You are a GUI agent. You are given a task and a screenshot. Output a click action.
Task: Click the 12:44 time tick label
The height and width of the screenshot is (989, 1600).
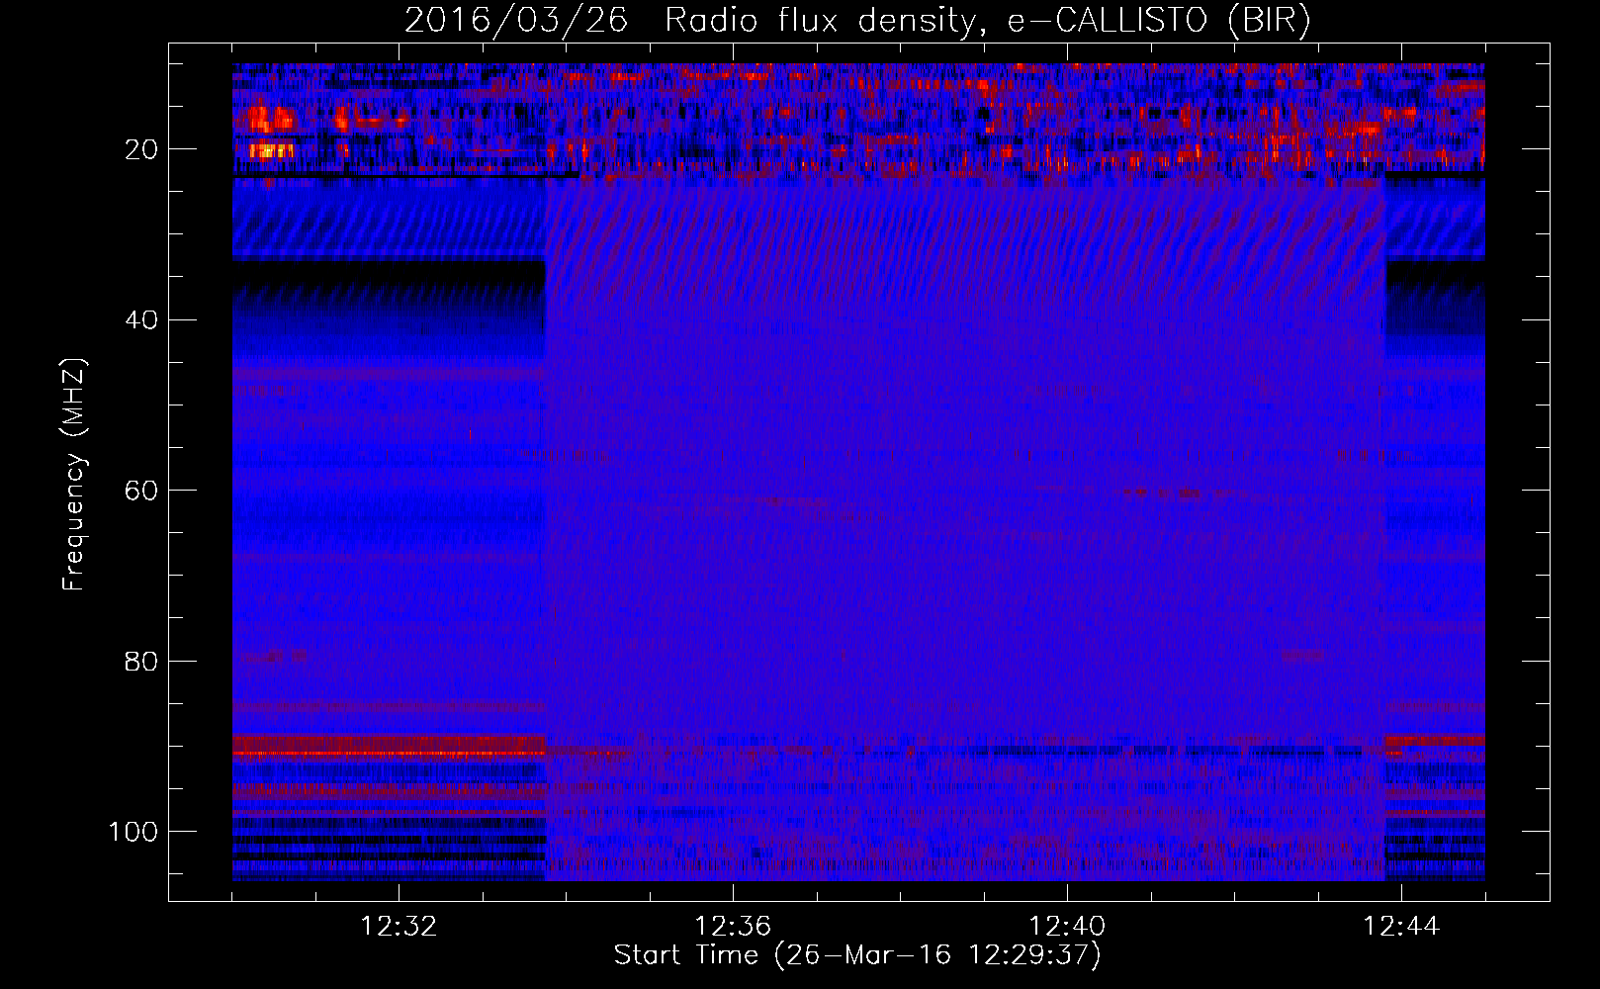pyautogui.click(x=1401, y=926)
